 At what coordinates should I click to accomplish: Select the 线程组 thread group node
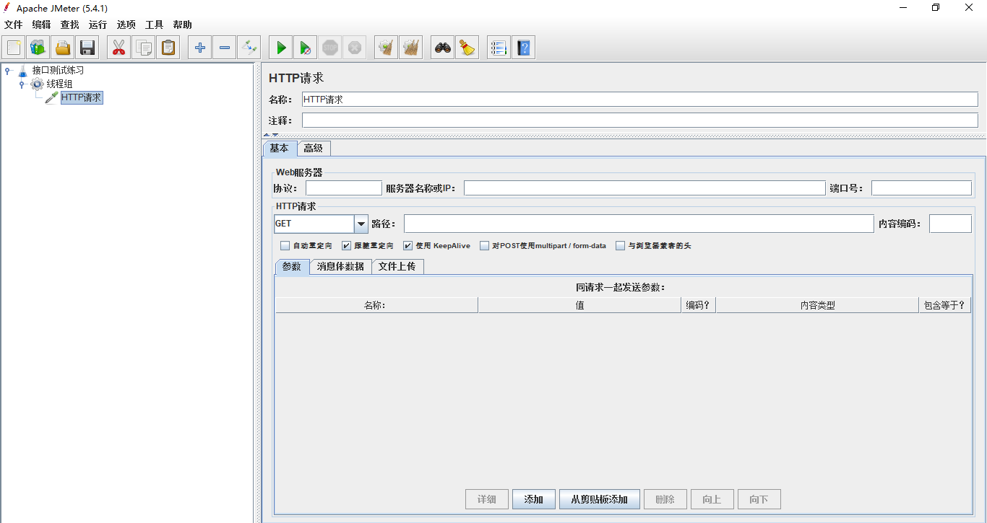(59, 84)
